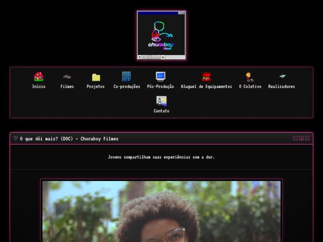Click the O Coletivo character icon

(249, 76)
